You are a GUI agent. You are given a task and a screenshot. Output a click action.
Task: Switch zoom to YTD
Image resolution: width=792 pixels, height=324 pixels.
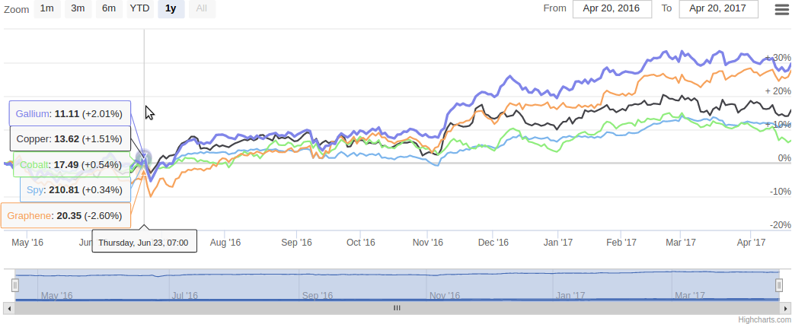[140, 9]
